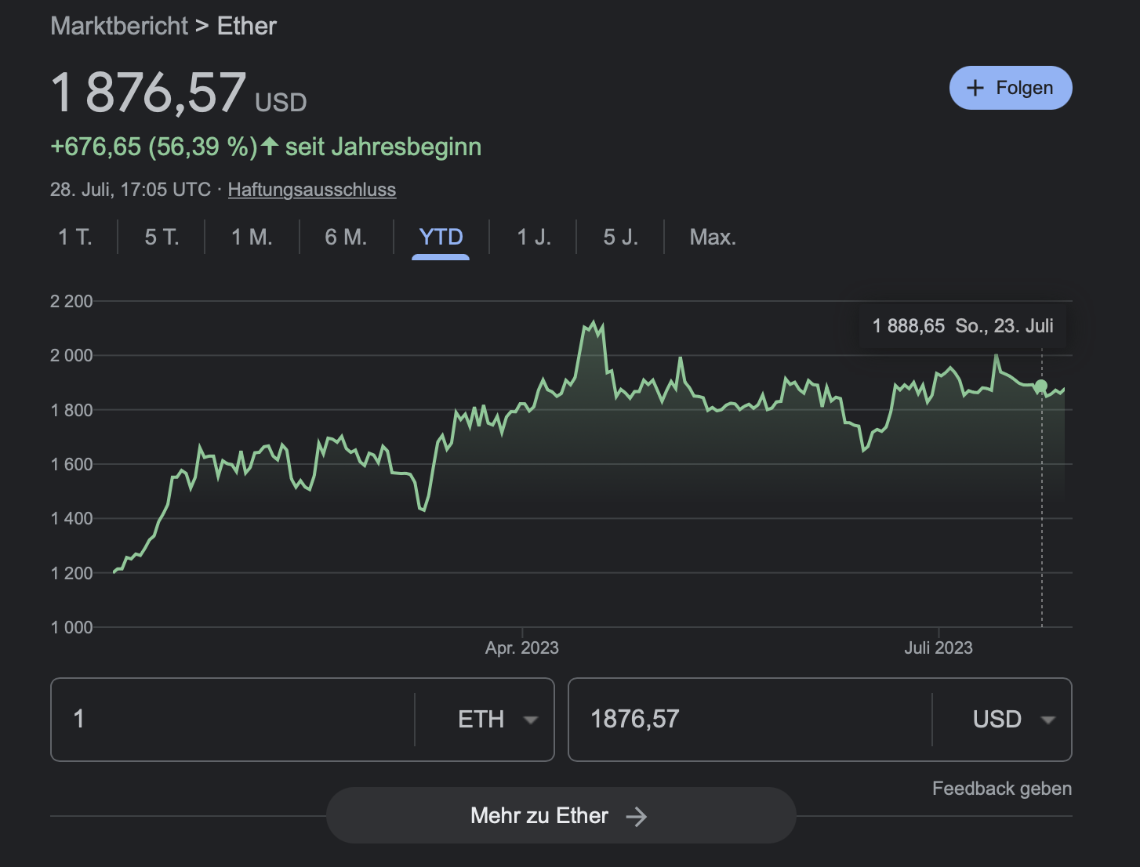The width and height of the screenshot is (1140, 867).
Task: Open the ETH currency dropdown arrow
Action: click(531, 720)
